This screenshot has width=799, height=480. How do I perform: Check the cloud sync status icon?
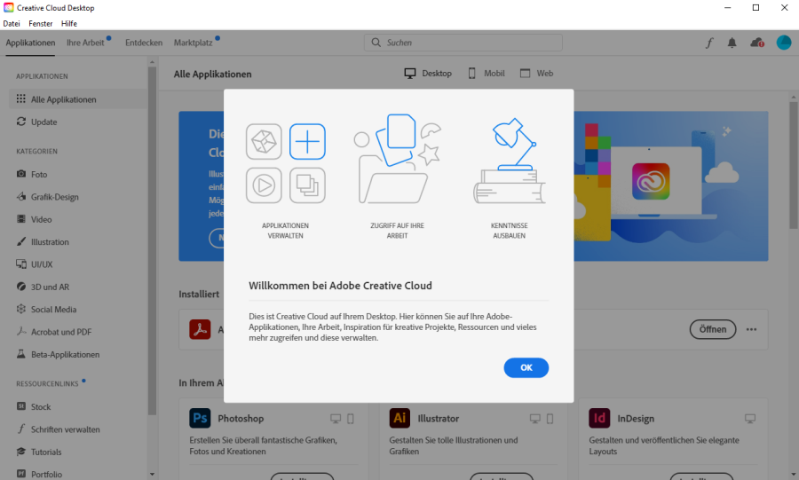tap(757, 43)
